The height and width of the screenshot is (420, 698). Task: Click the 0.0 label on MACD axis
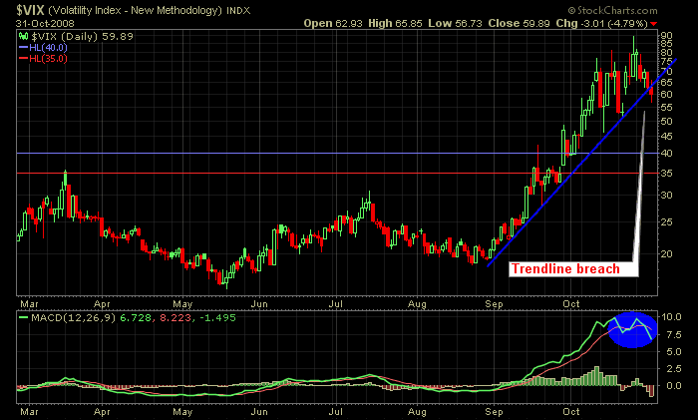(x=674, y=386)
